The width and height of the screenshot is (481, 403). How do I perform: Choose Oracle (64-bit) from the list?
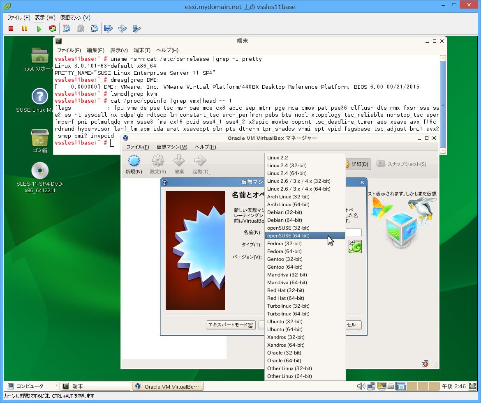(x=305, y=361)
